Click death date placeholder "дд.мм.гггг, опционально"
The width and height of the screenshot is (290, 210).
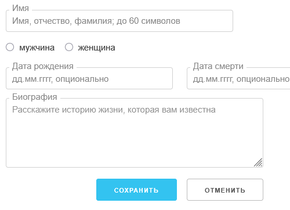pyautogui.click(x=241, y=79)
